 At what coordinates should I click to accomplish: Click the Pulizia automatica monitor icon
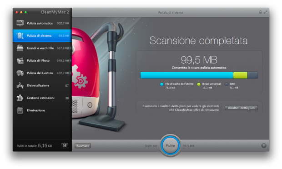coord(20,23)
